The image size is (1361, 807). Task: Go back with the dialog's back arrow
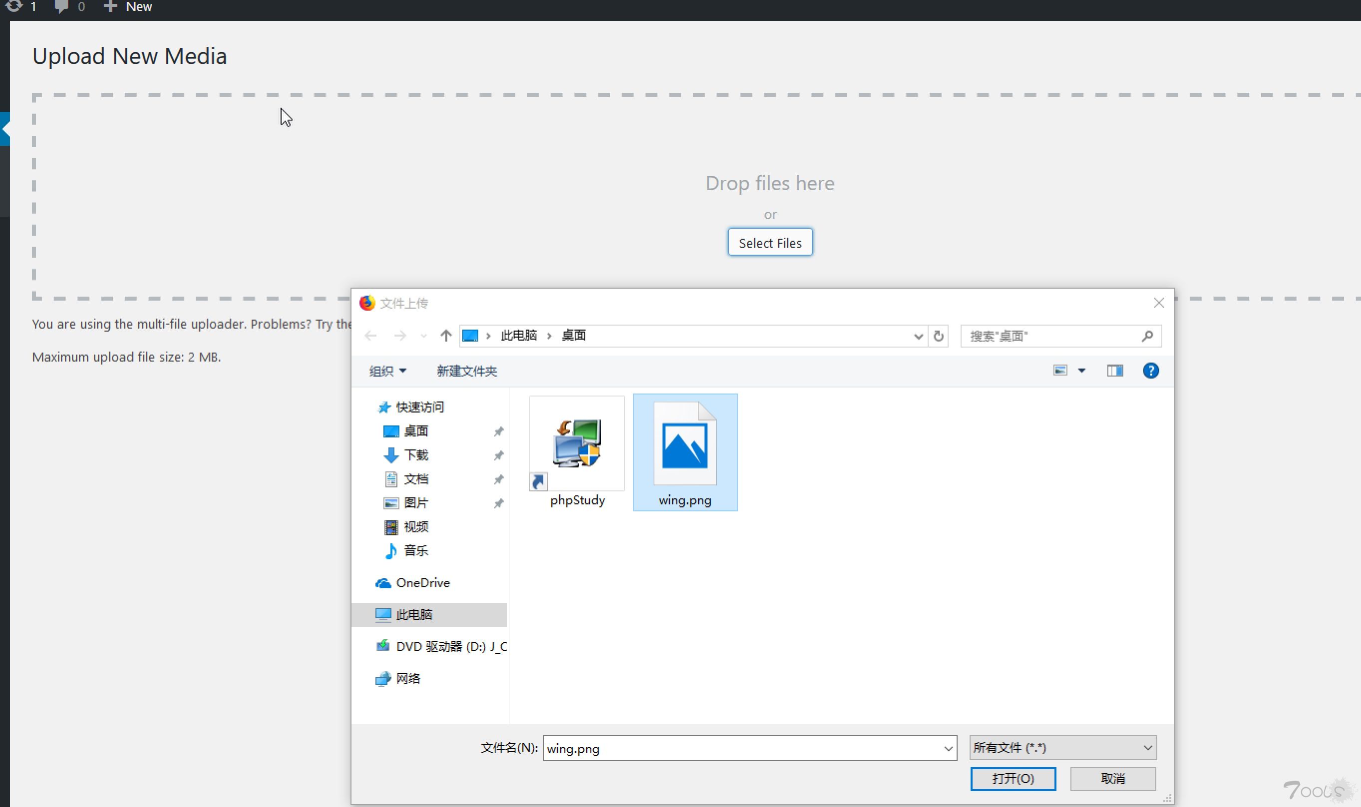tap(370, 336)
